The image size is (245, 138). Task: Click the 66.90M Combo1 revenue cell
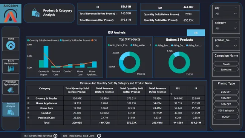click(x=104, y=113)
